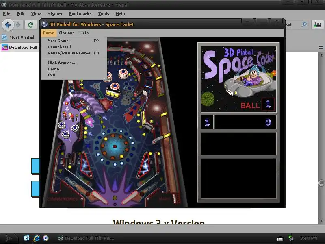Image resolution: width=325 pixels, height=244 pixels.
Task: Launch Internet Explorer from taskbar
Action: (37, 238)
